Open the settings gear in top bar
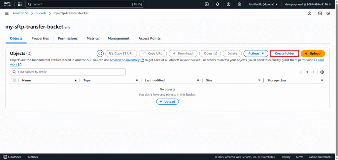 pyautogui.click(x=239, y=4)
